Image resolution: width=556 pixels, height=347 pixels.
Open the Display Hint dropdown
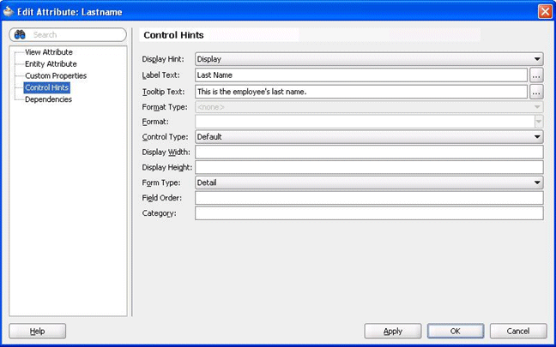point(369,59)
